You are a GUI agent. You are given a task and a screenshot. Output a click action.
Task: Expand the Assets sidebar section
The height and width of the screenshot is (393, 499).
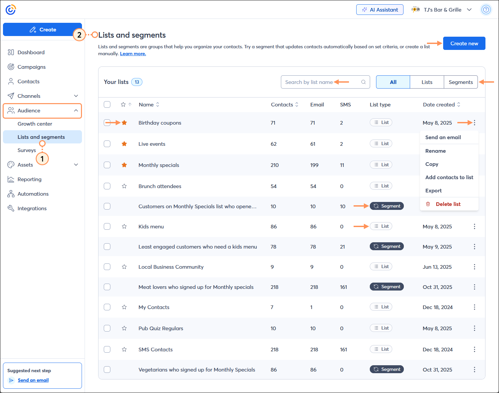(x=76, y=165)
